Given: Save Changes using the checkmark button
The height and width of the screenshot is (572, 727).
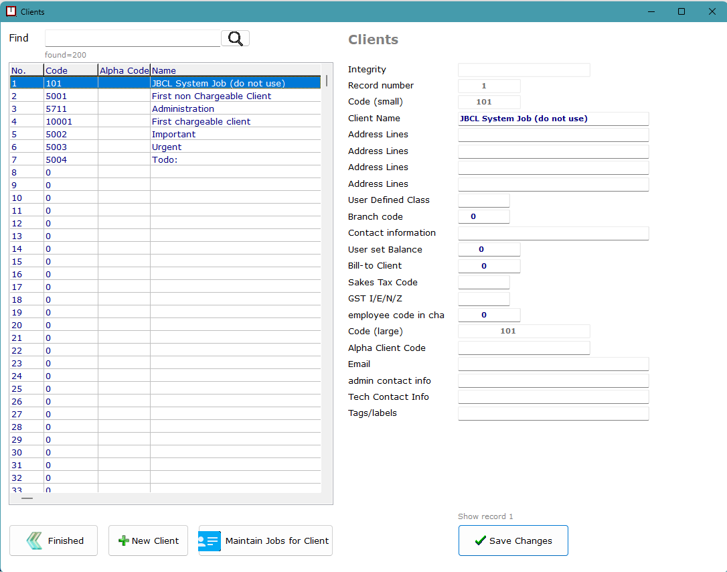Looking at the screenshot, I should (513, 541).
